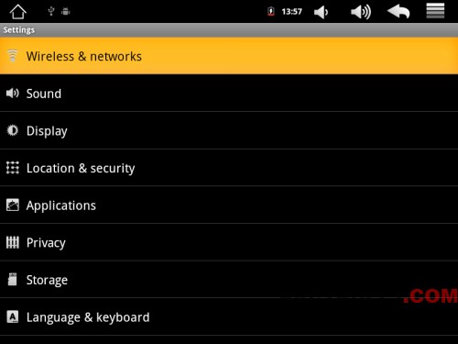Tap the Home icon in status bar
This screenshot has height=344, width=458.
pos(18,12)
